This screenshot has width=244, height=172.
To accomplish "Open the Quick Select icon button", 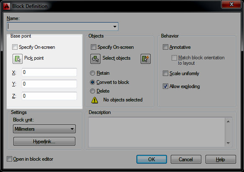I will [x=146, y=59].
